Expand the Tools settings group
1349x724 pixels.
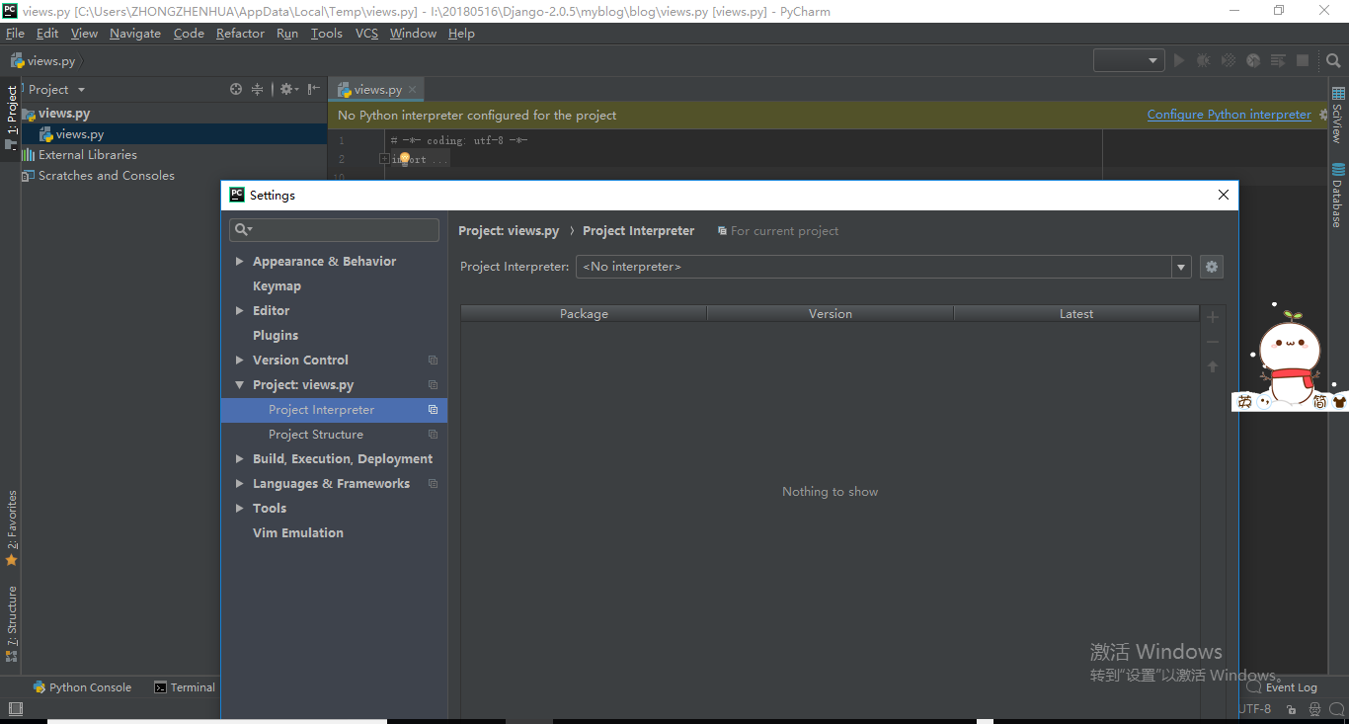[239, 509]
